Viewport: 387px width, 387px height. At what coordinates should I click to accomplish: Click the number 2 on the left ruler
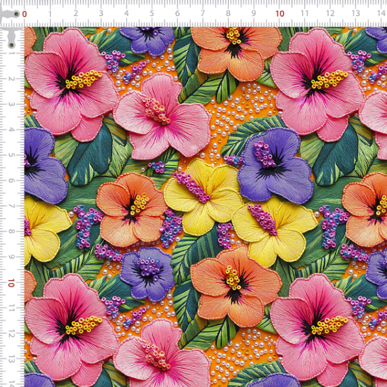[11, 79]
